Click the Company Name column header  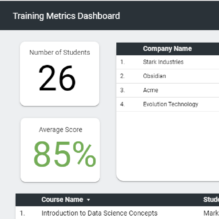coord(167,49)
